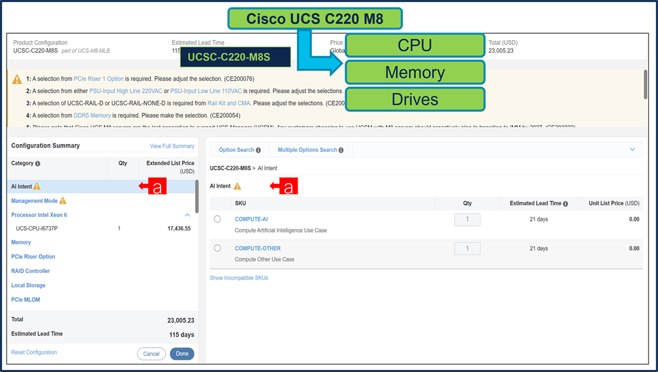Click the COMPUTE-AI SKU link
The height and width of the screenshot is (372, 658).
(x=251, y=219)
